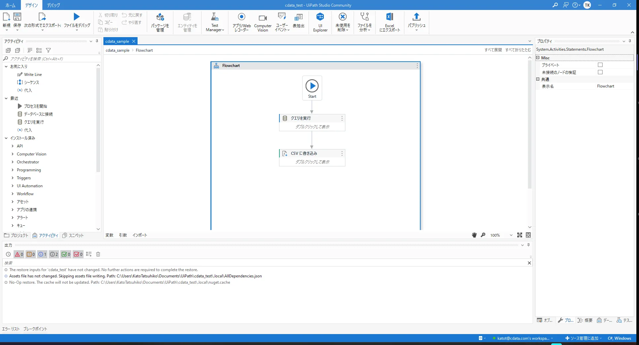Open パッケージを管理 to manage packages

[160, 22]
